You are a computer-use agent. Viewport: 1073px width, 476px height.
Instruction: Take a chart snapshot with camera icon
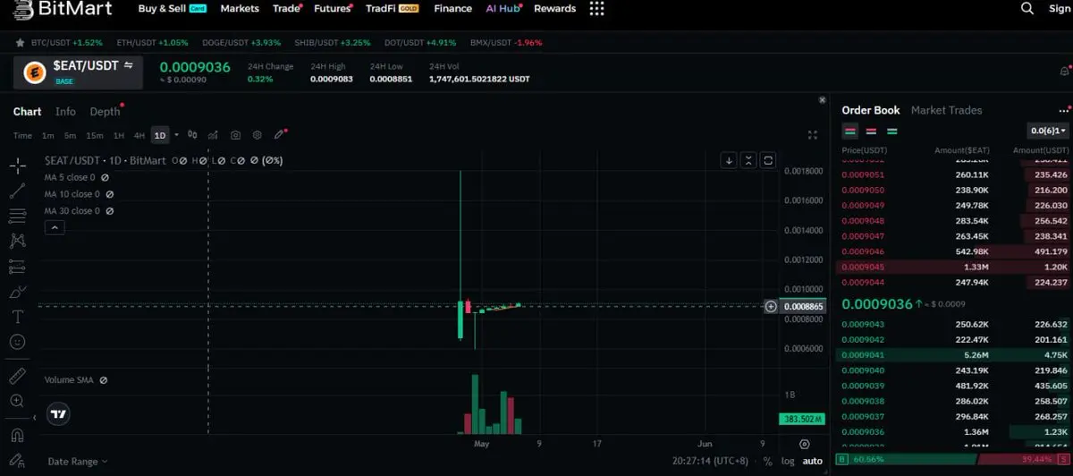[235, 135]
